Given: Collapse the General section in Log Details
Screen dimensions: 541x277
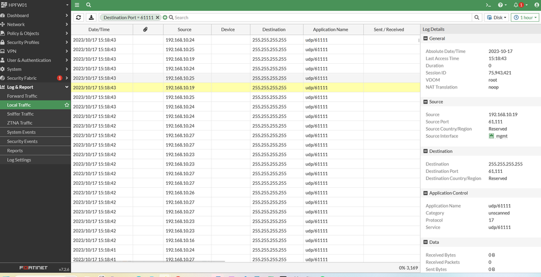Looking at the screenshot, I should point(425,39).
